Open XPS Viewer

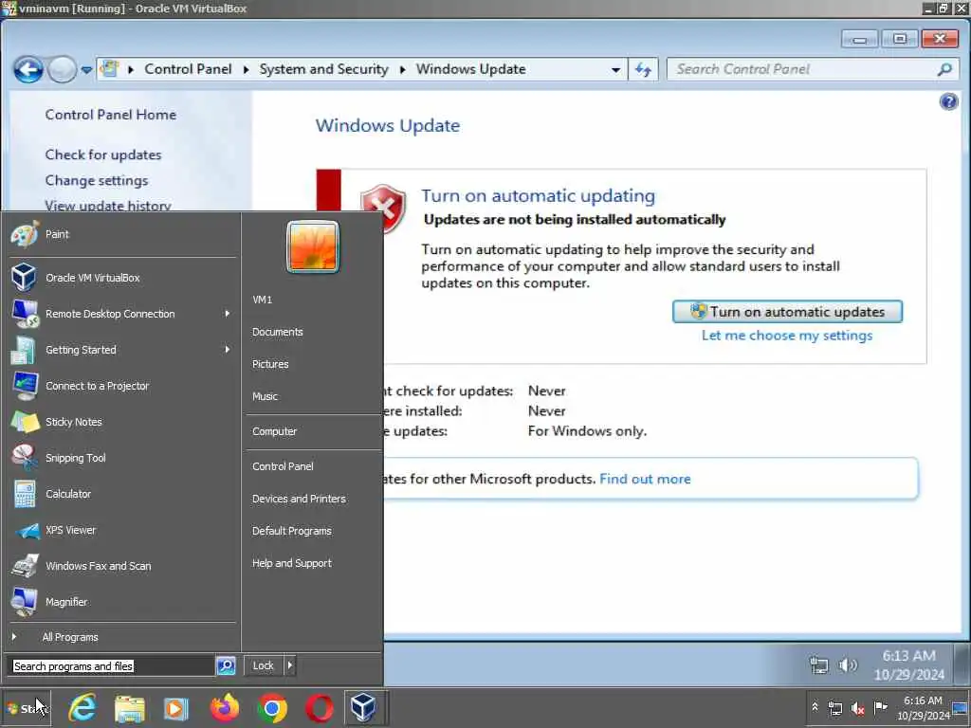(122, 530)
